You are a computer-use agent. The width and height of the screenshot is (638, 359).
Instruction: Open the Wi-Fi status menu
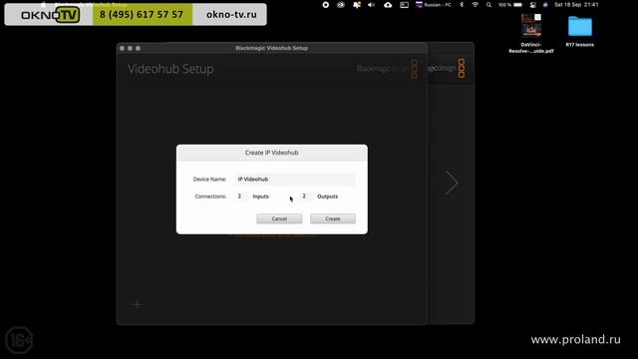(x=475, y=5)
